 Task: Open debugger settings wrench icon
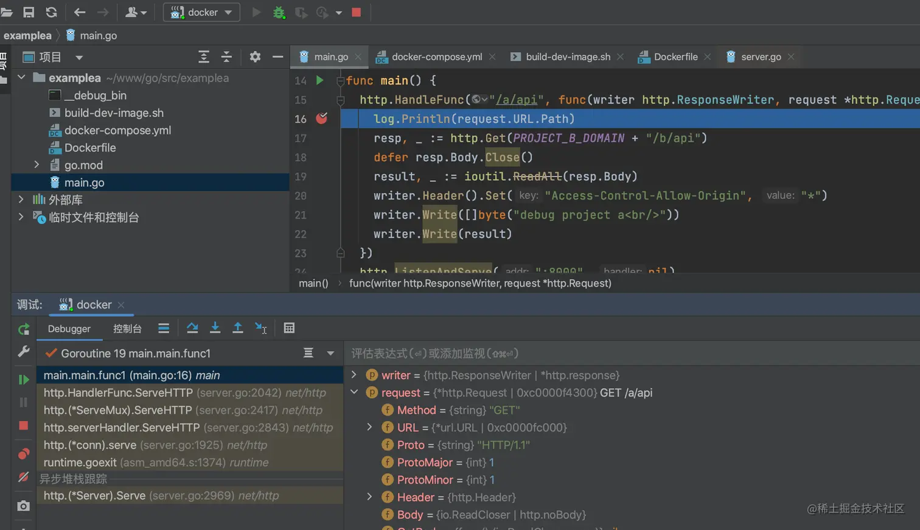(x=24, y=352)
